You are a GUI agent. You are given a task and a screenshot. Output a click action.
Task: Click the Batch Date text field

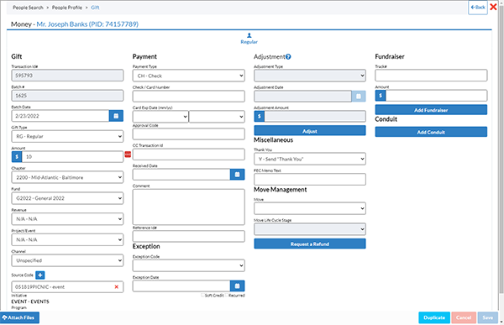[60, 116]
